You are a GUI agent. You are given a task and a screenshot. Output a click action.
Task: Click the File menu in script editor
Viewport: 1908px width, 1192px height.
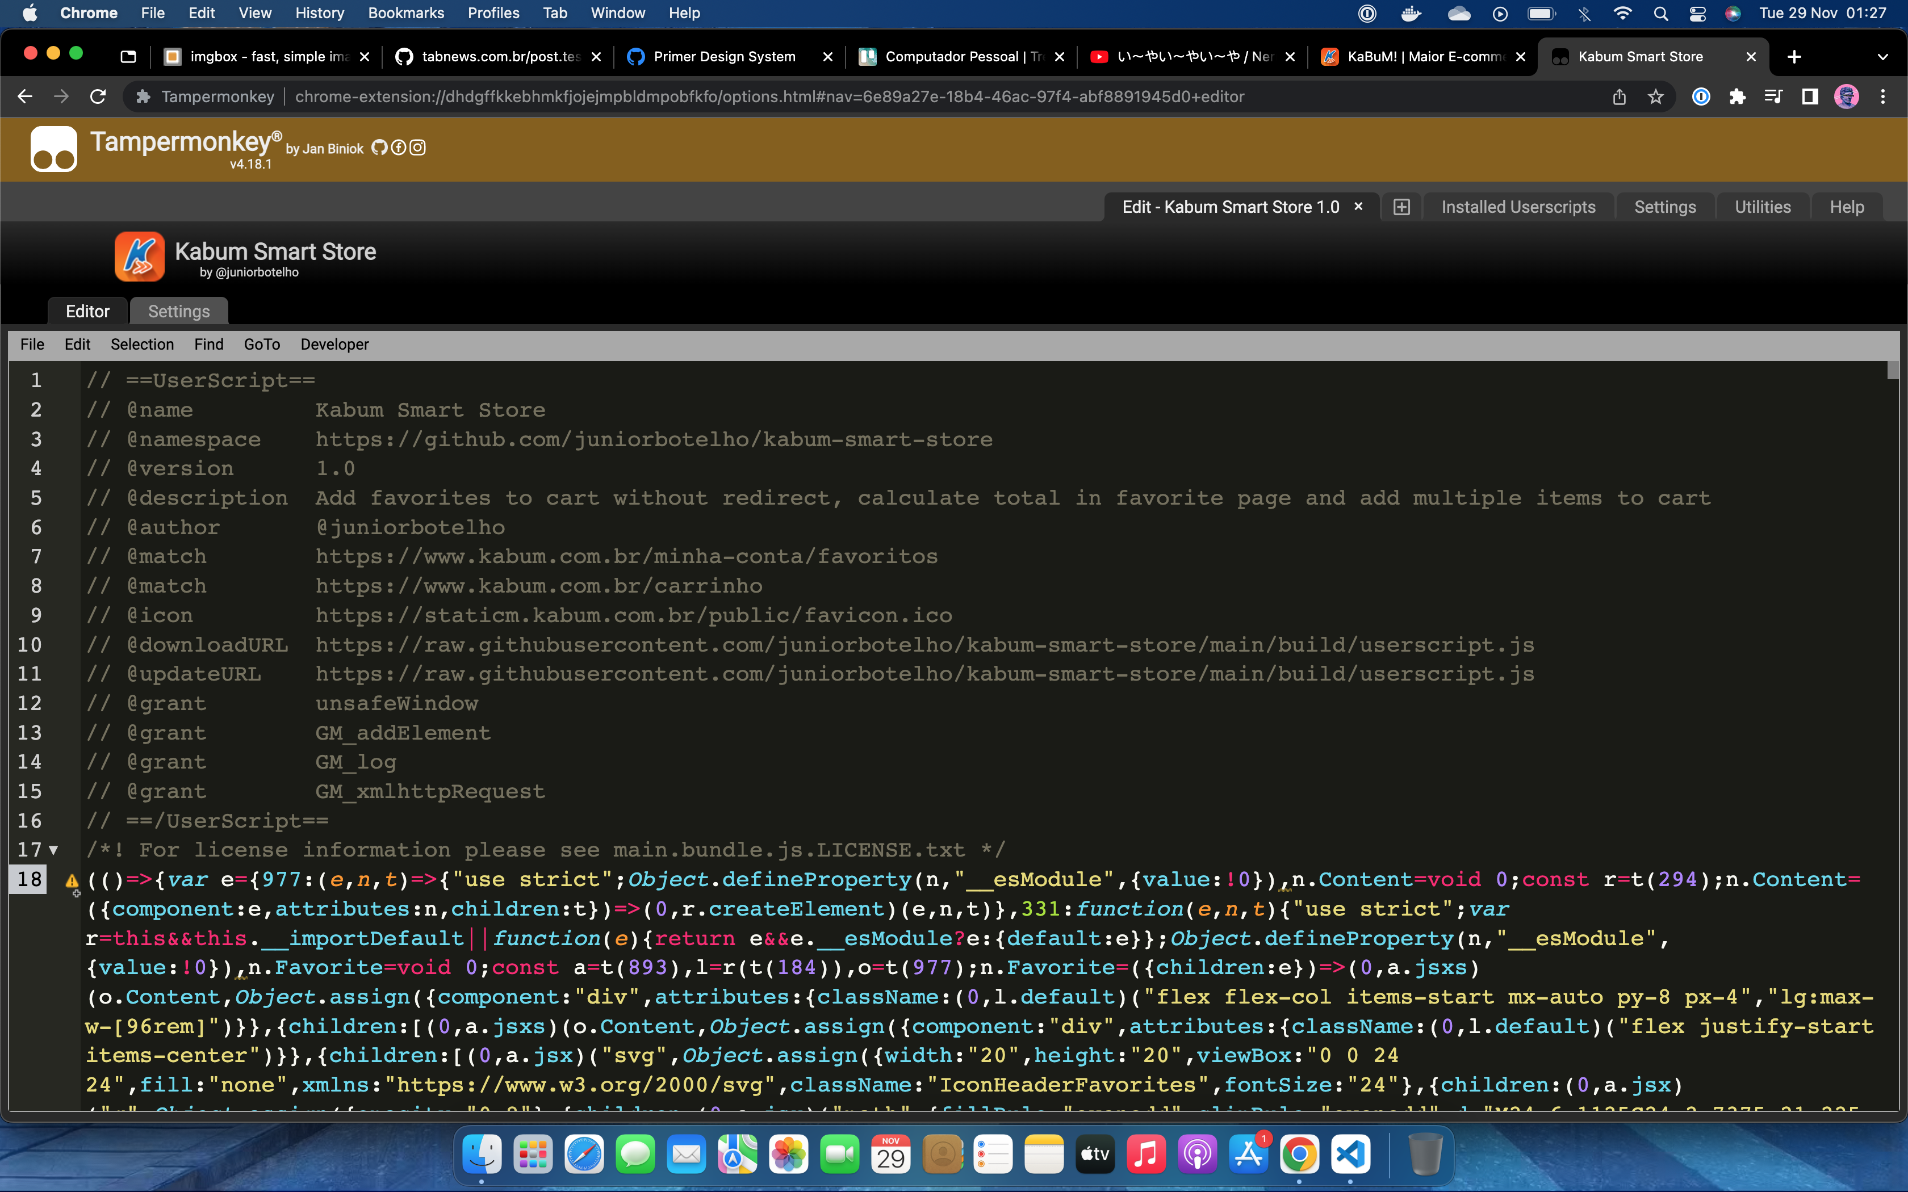[32, 345]
